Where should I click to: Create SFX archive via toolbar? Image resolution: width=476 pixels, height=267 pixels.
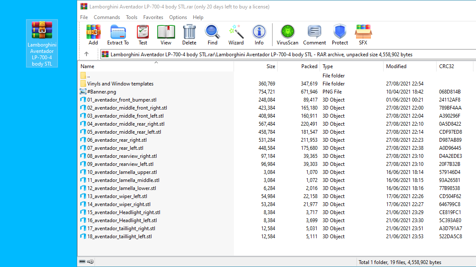coord(363,35)
